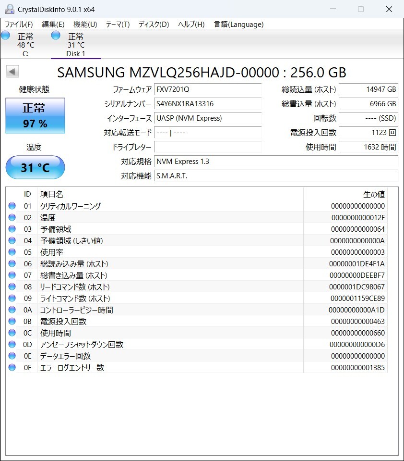Click the status dot beside 使用率
Image resolution: width=404 pixels, height=461 pixels.
point(12,252)
